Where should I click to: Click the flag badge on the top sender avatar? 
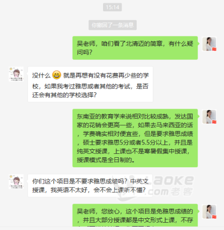[x=214, y=49]
